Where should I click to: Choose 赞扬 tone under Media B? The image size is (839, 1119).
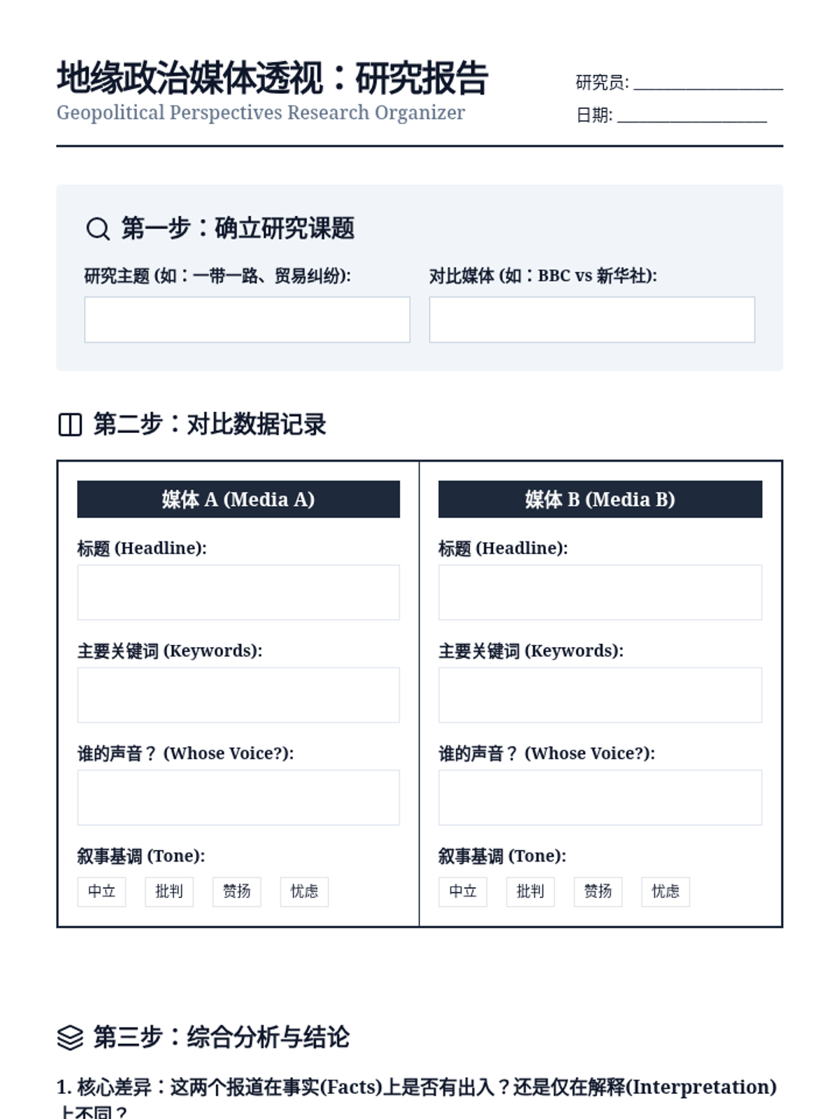(x=598, y=892)
